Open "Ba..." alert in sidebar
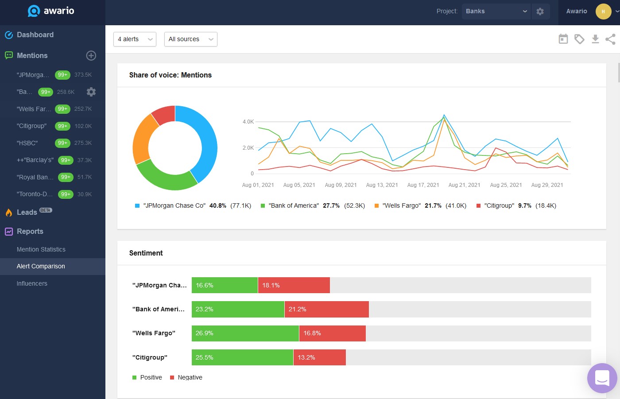Screen dimensions: 620x399 [24, 92]
